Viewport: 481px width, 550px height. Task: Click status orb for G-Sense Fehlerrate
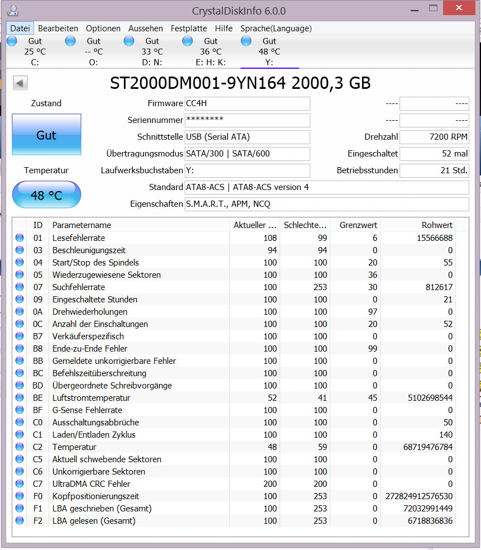tap(20, 410)
